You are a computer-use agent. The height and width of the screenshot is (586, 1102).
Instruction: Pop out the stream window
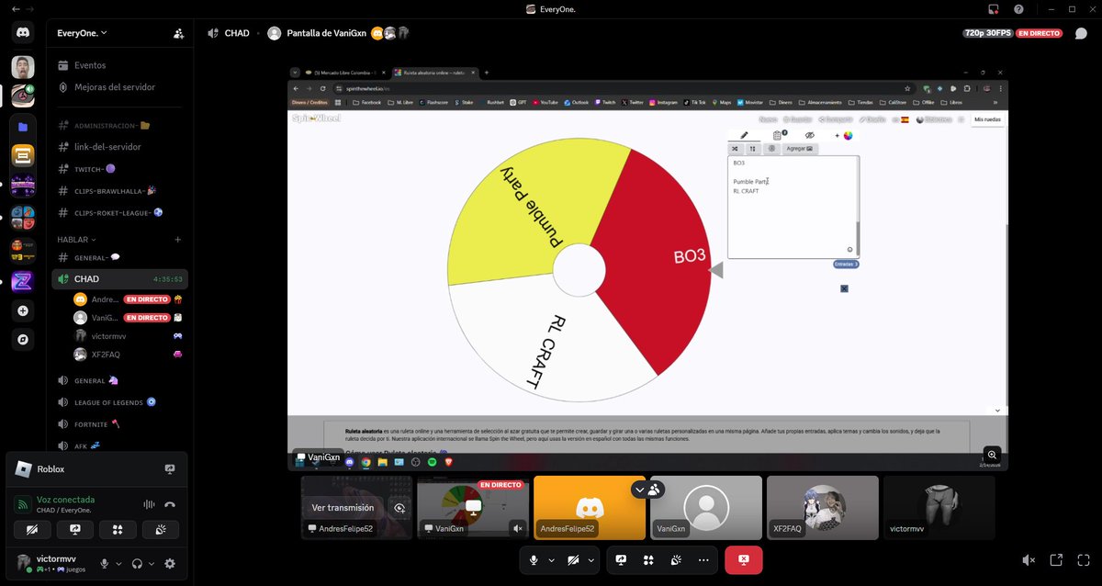pos(1056,559)
